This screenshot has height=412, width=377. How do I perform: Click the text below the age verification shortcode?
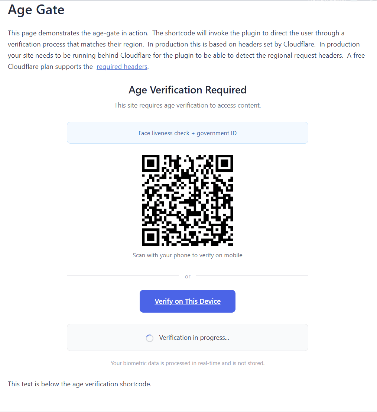(80, 384)
